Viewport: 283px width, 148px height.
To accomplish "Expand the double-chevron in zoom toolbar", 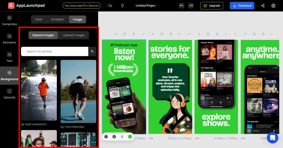I will pos(122,136).
